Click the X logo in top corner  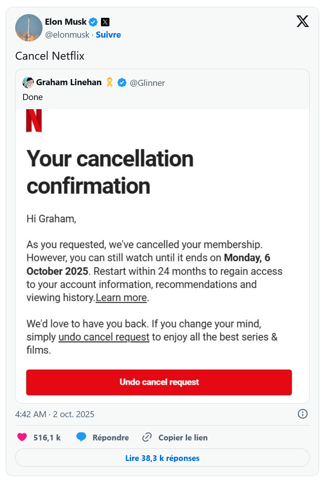(302, 22)
